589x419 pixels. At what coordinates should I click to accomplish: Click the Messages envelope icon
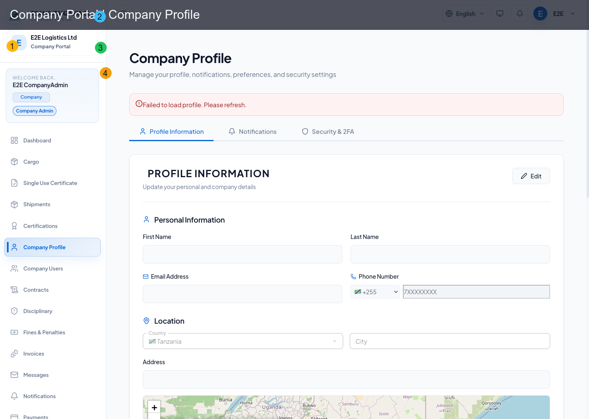[14, 375]
